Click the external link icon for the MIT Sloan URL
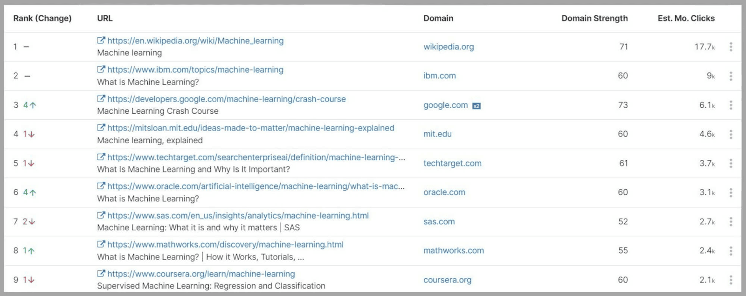This screenshot has width=746, height=296. tap(101, 128)
